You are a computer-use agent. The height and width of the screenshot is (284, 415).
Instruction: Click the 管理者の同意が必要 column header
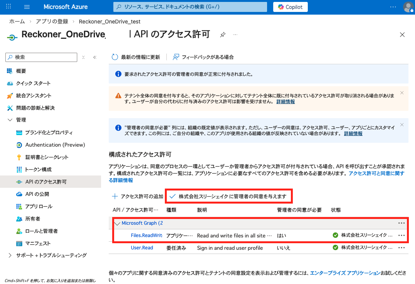[x=299, y=210]
